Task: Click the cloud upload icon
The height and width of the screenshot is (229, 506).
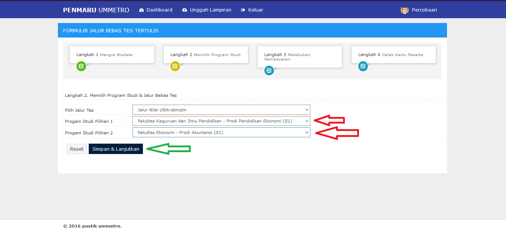Action: click(185, 10)
